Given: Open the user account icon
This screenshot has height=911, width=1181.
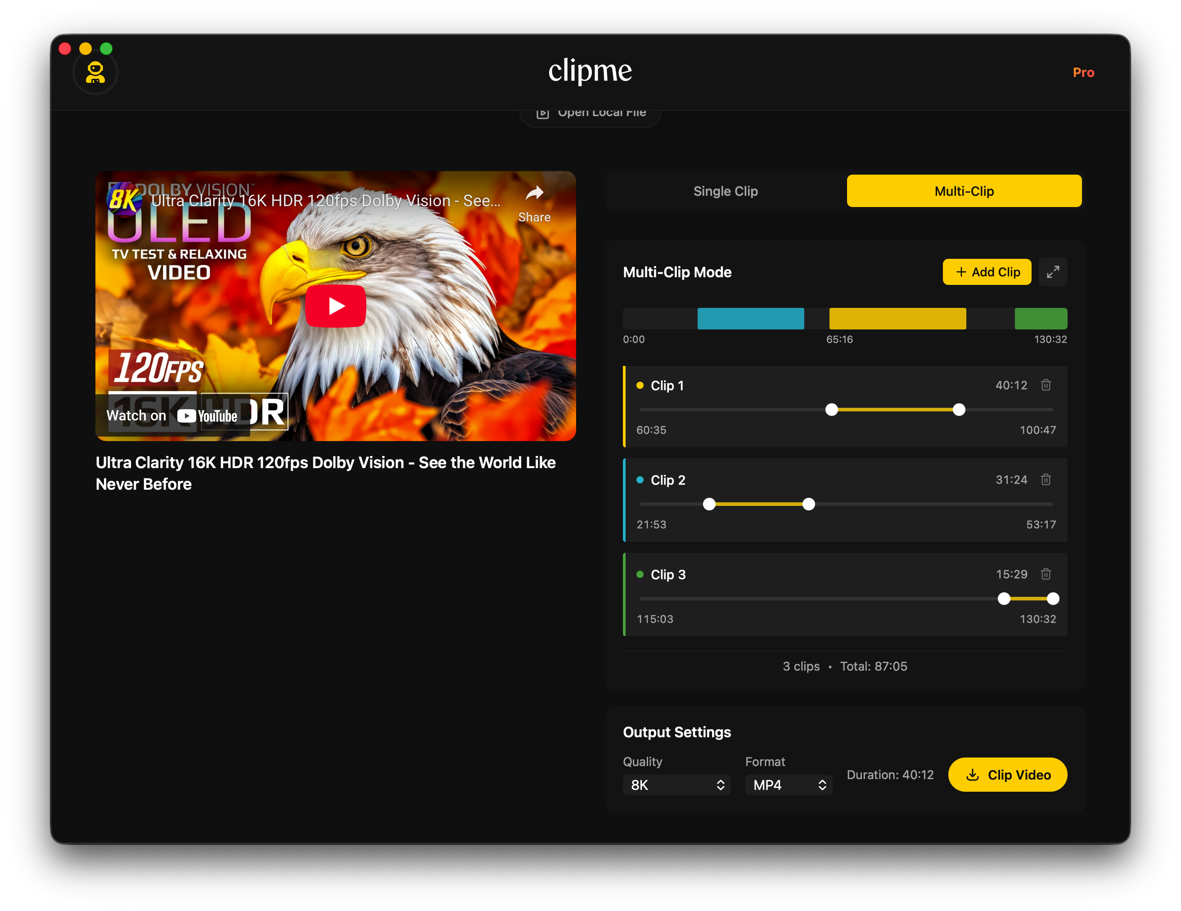Looking at the screenshot, I should tap(95, 72).
